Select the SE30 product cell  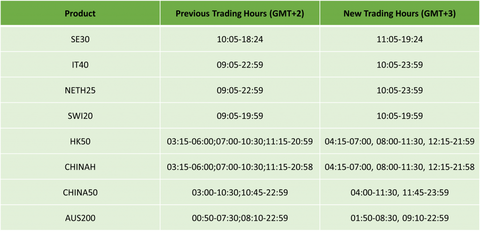pos(80,39)
